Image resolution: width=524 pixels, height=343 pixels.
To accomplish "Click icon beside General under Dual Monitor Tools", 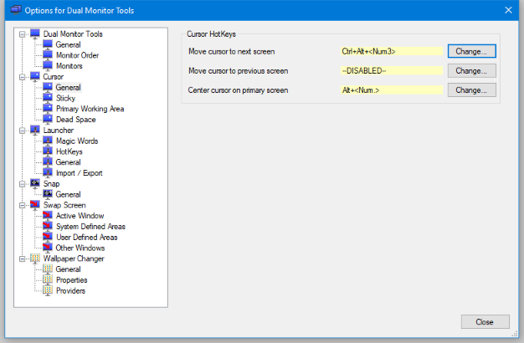I will pos(48,44).
